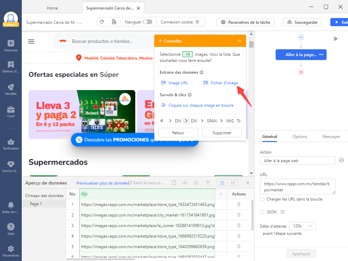This screenshot has width=348, height=261.
Task: Select the SPAN element in path
Action: point(211,121)
